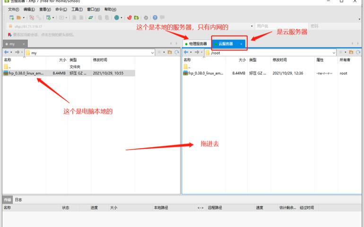
Task: Open the 编辑(E) menu
Action: point(29,9)
